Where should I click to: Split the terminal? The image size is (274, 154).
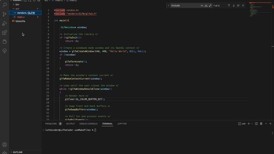coord(256,124)
